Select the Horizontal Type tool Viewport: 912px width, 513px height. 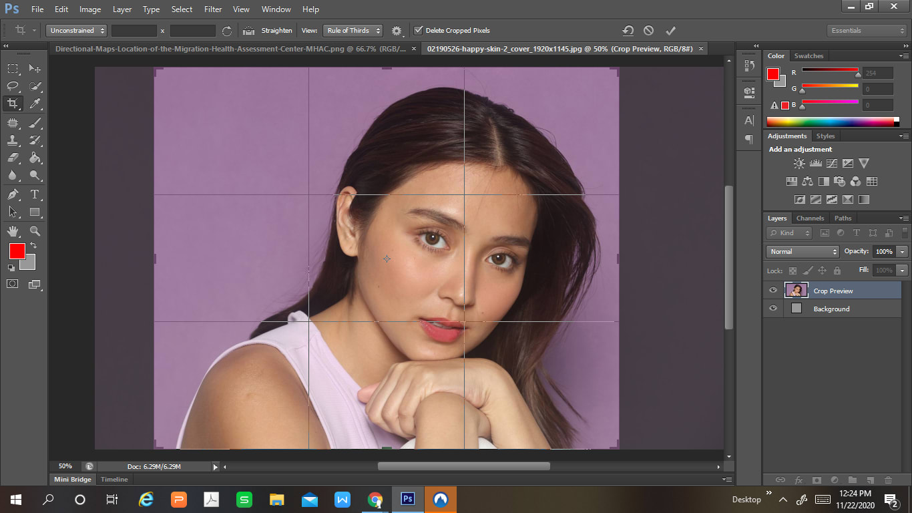pos(35,194)
